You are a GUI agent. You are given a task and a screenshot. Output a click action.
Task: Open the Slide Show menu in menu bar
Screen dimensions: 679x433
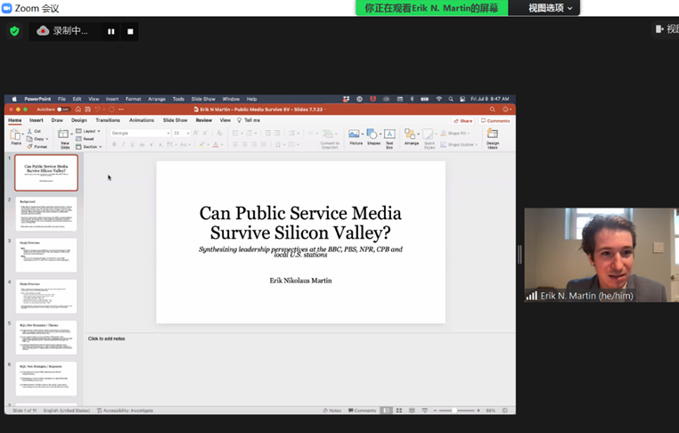(203, 99)
